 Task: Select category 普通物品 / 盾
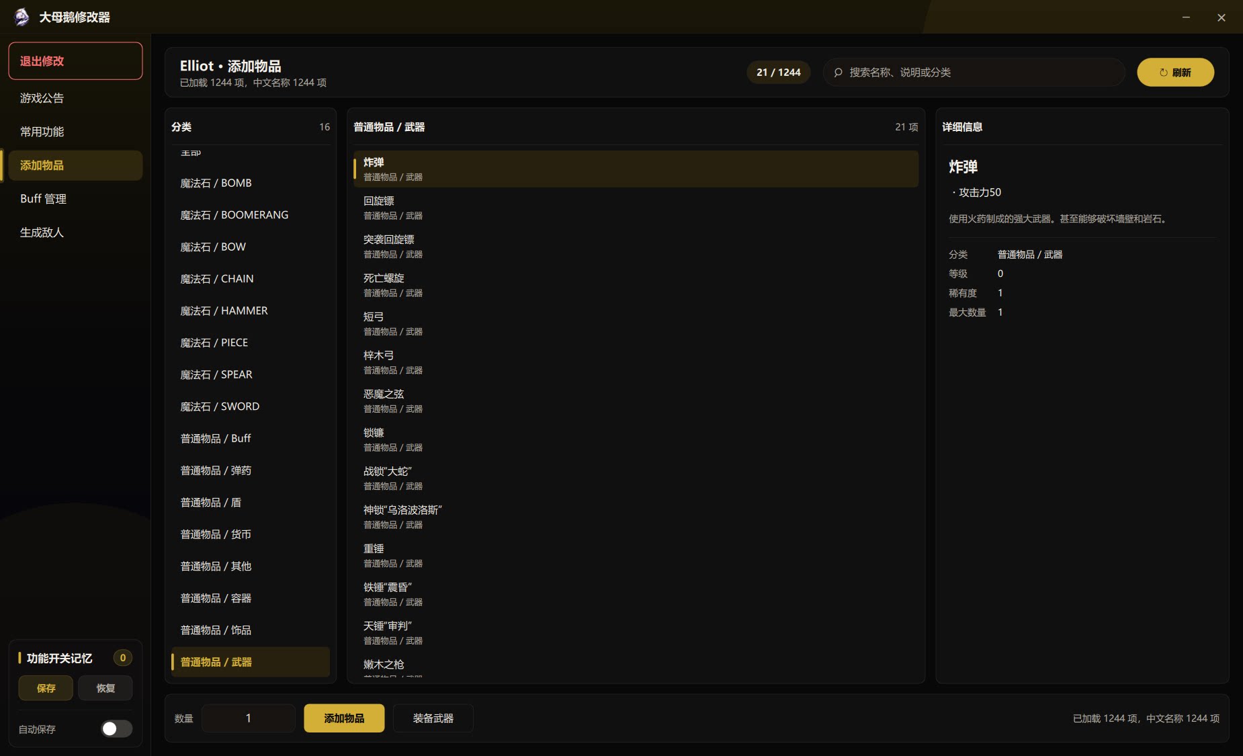click(x=251, y=503)
